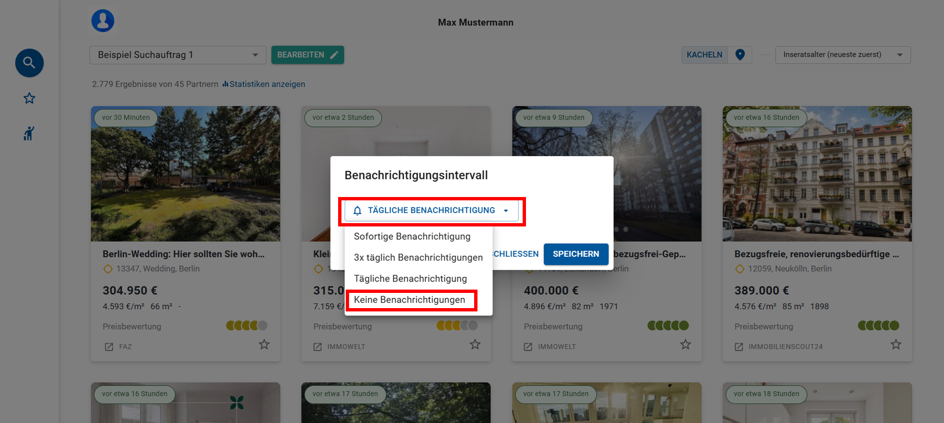This screenshot has width=944, height=423.
Task: Open the Statistiken anzeigen link
Action: (x=267, y=84)
